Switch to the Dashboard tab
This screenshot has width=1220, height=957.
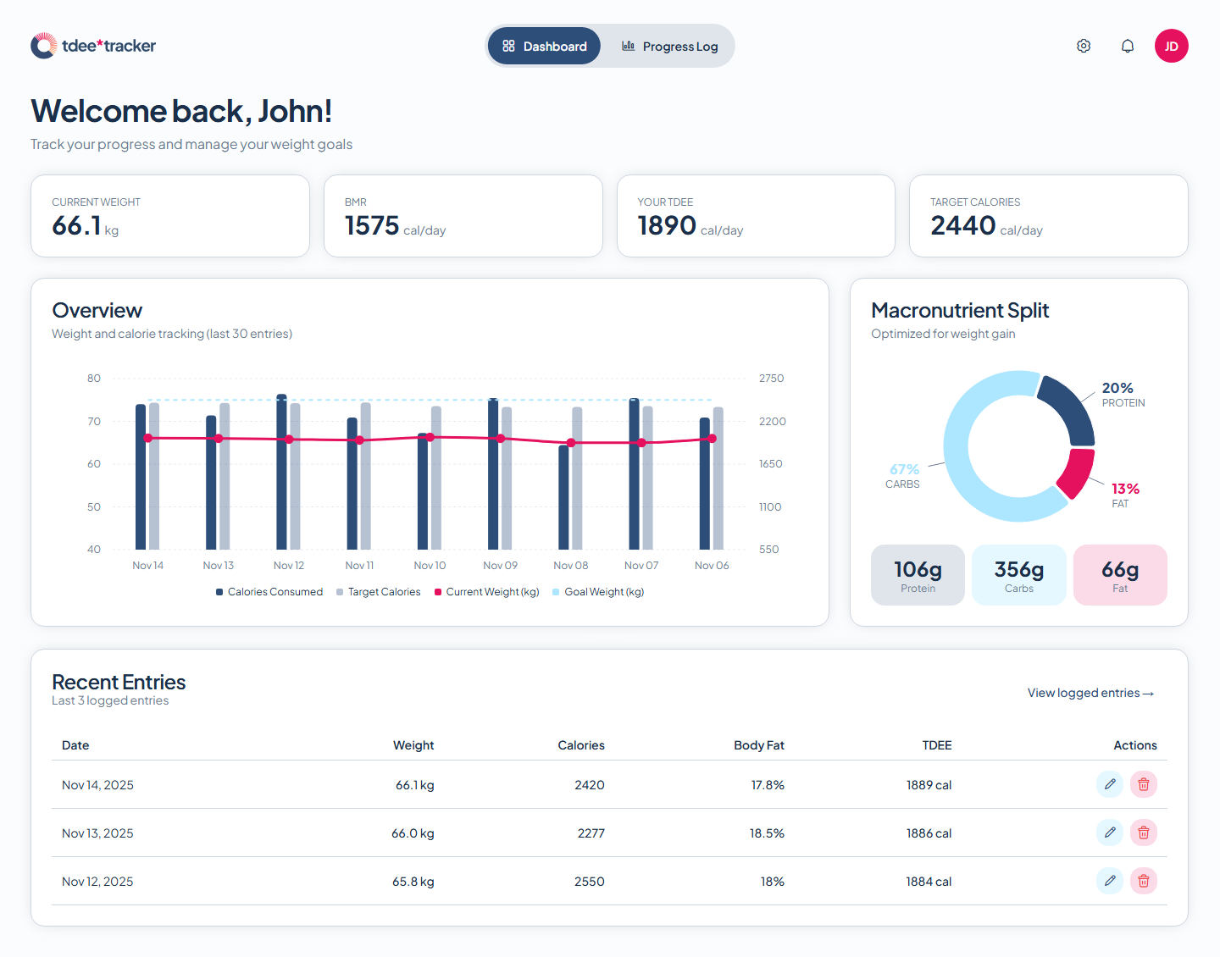(544, 46)
